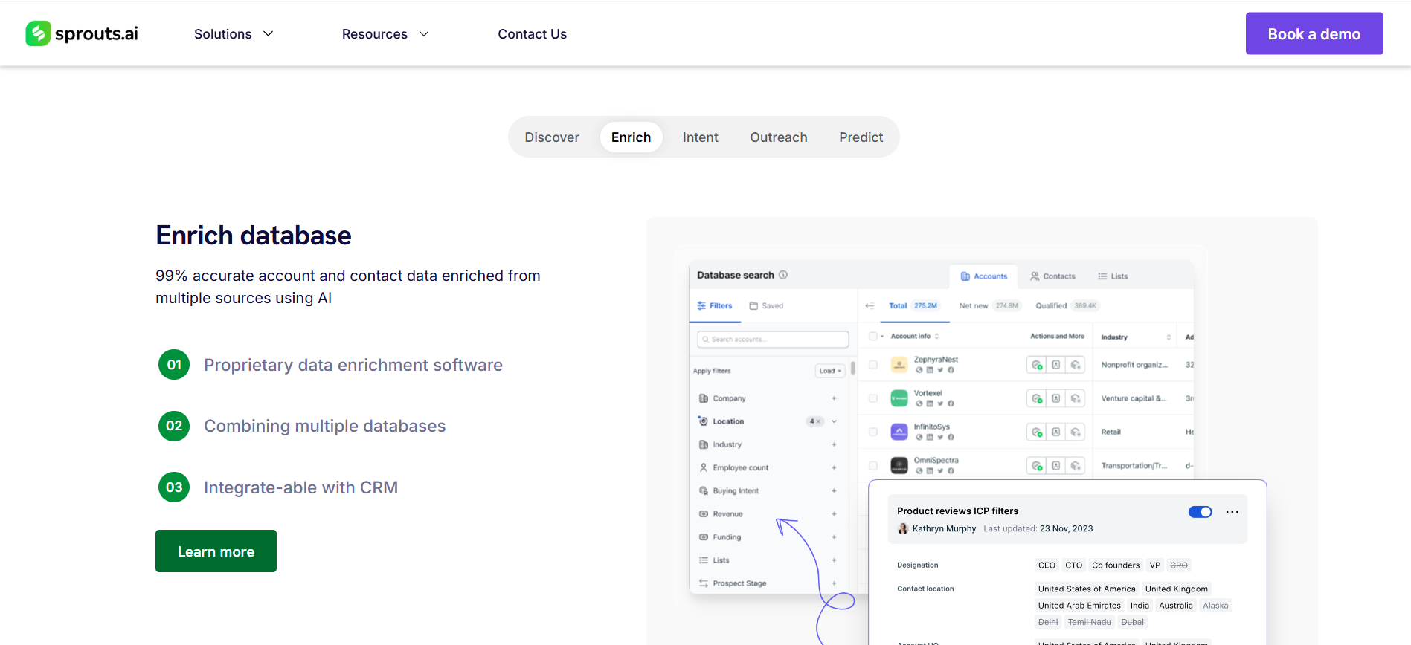Show the Net new accounts count
Image resolution: width=1411 pixels, height=645 pixels.
click(989, 305)
